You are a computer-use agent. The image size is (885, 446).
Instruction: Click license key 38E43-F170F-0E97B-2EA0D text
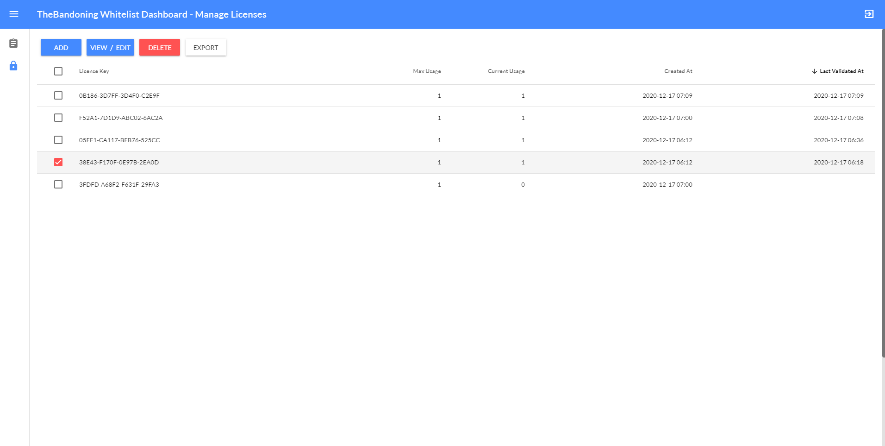pyautogui.click(x=119, y=163)
